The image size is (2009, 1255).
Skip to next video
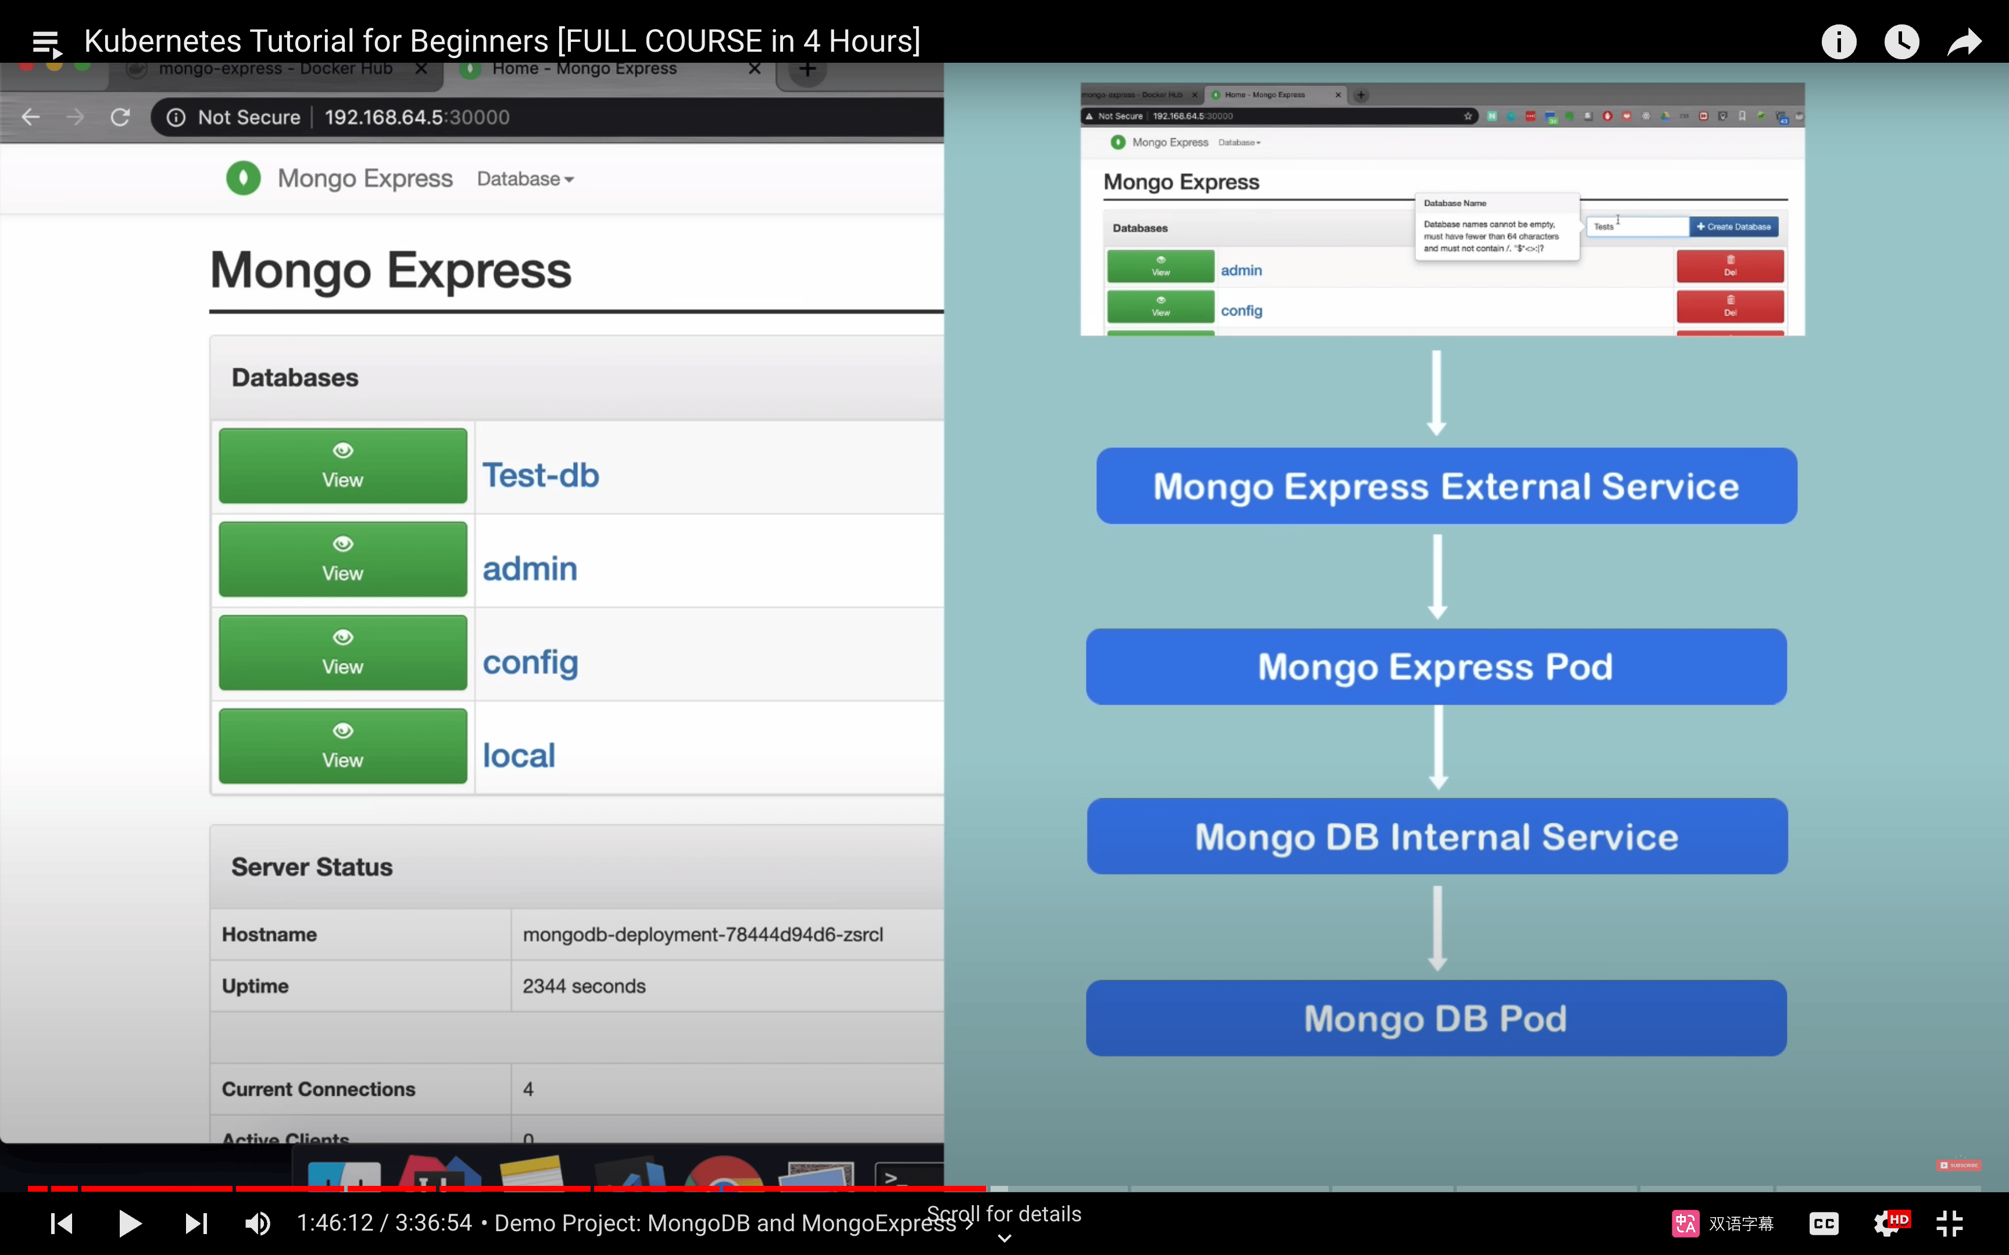196,1224
